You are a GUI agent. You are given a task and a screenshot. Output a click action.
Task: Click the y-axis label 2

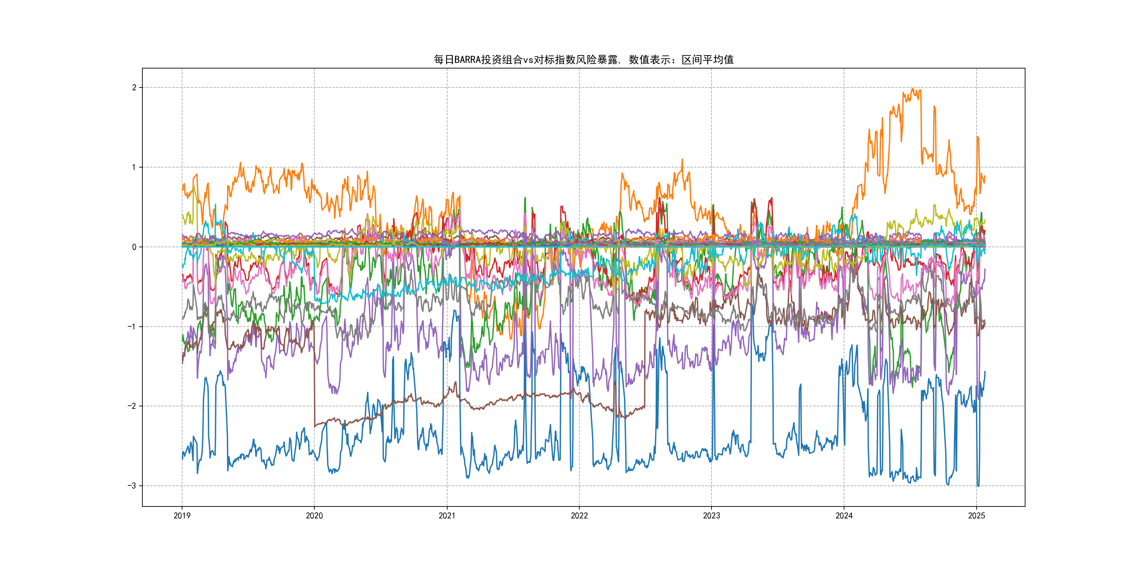coord(134,87)
